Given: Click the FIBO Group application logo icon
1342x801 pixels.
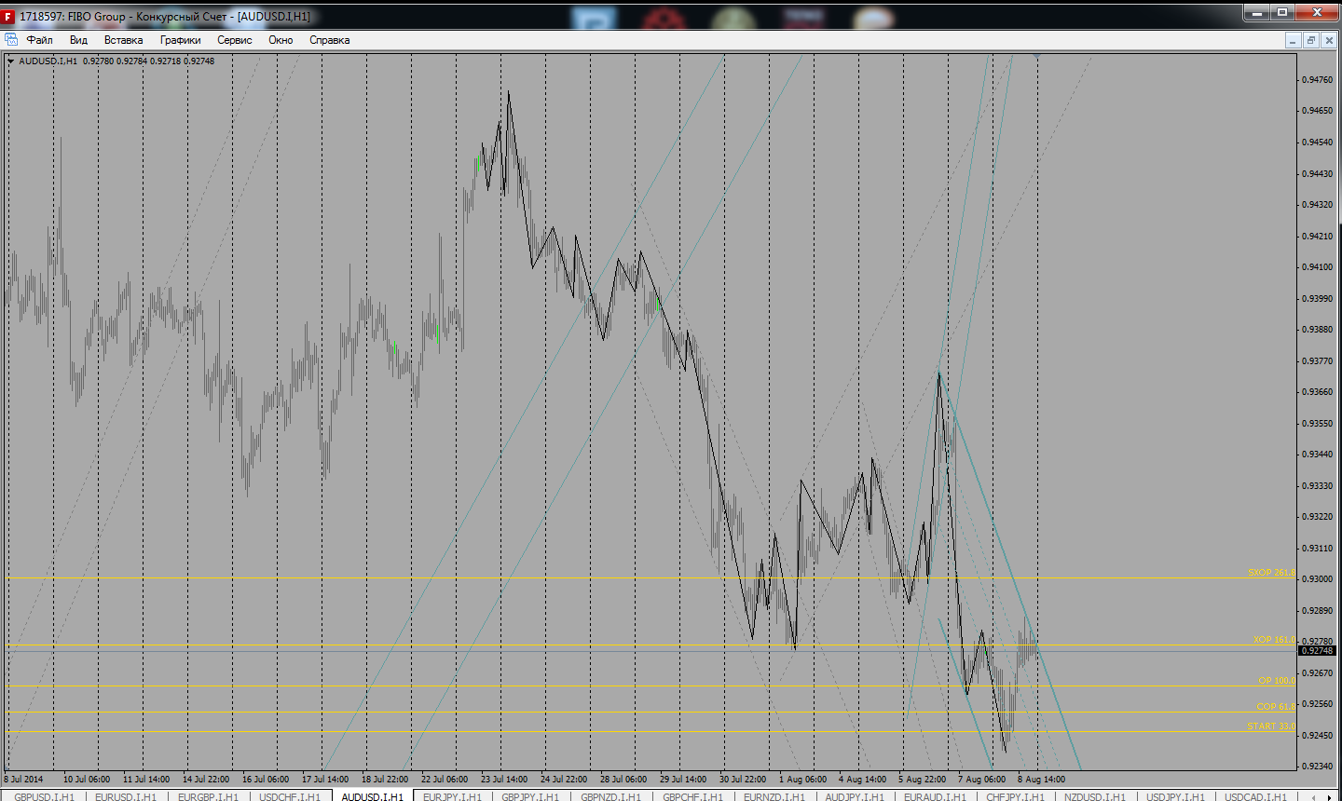Looking at the screenshot, I should pos(8,17).
